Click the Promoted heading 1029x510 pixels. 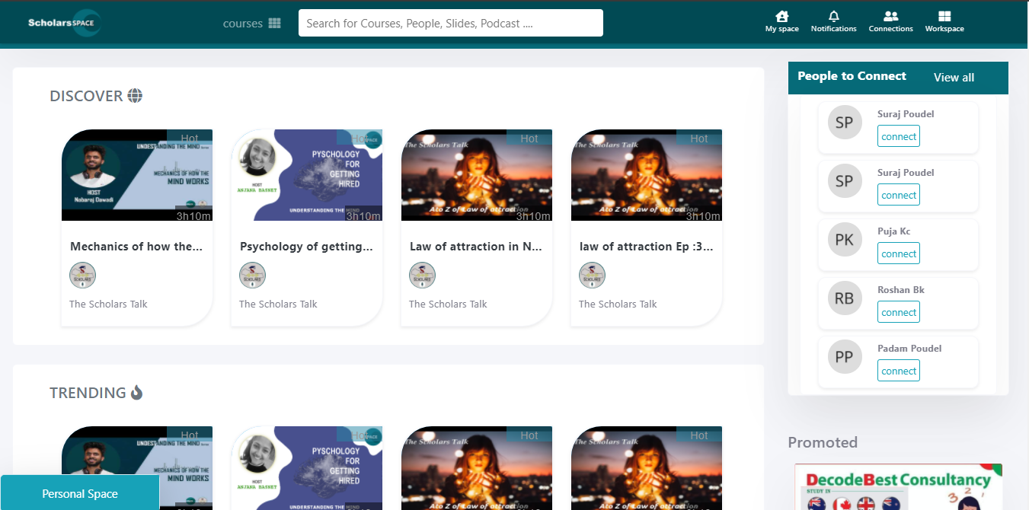point(823,442)
